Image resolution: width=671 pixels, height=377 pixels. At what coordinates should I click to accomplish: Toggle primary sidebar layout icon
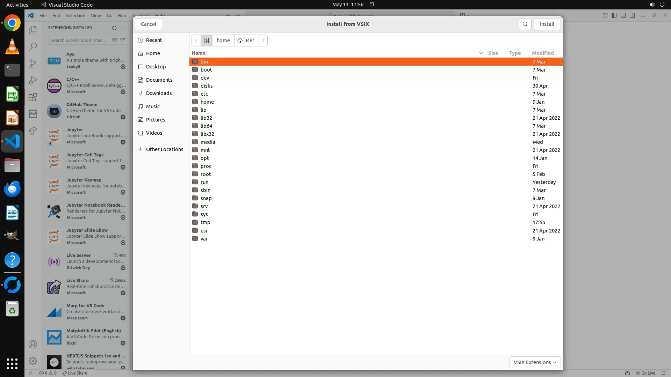(x=614, y=15)
